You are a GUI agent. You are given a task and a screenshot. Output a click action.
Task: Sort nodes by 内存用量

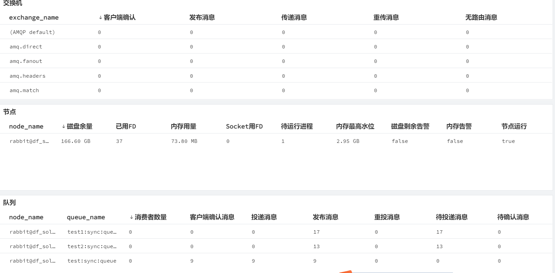(184, 126)
